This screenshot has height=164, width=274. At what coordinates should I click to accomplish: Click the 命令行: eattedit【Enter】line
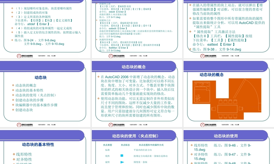113,28
